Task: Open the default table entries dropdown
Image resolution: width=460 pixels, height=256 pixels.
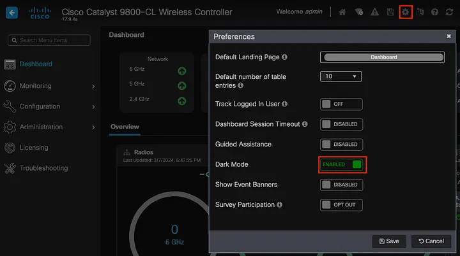Action: coord(341,76)
